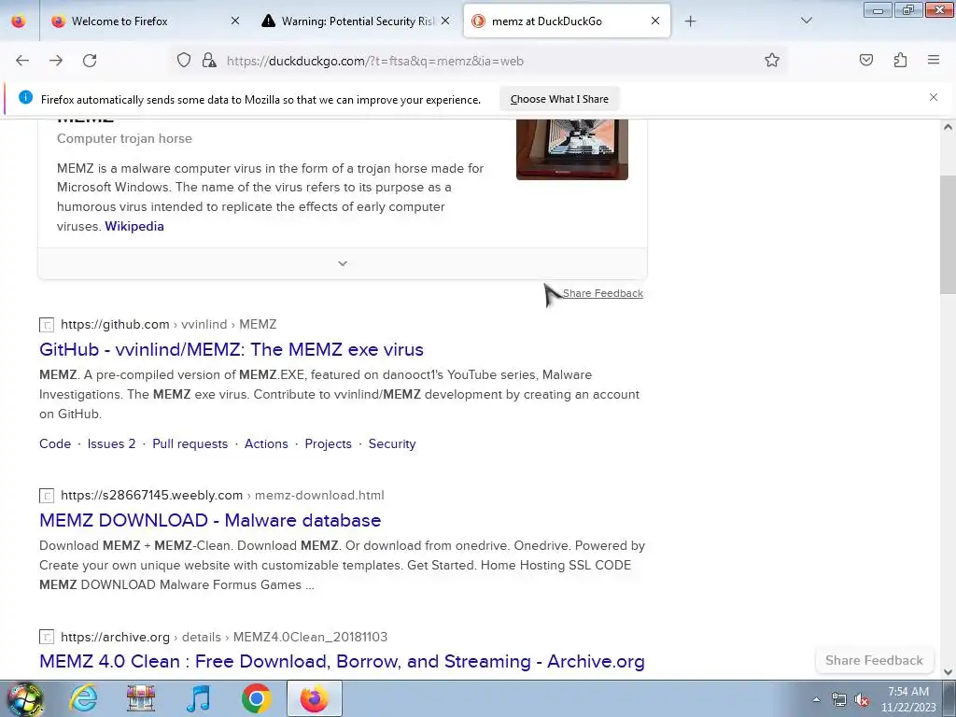This screenshot has height=717, width=956.
Task: Dismiss the Mozilla data notification bar
Action: (x=934, y=97)
